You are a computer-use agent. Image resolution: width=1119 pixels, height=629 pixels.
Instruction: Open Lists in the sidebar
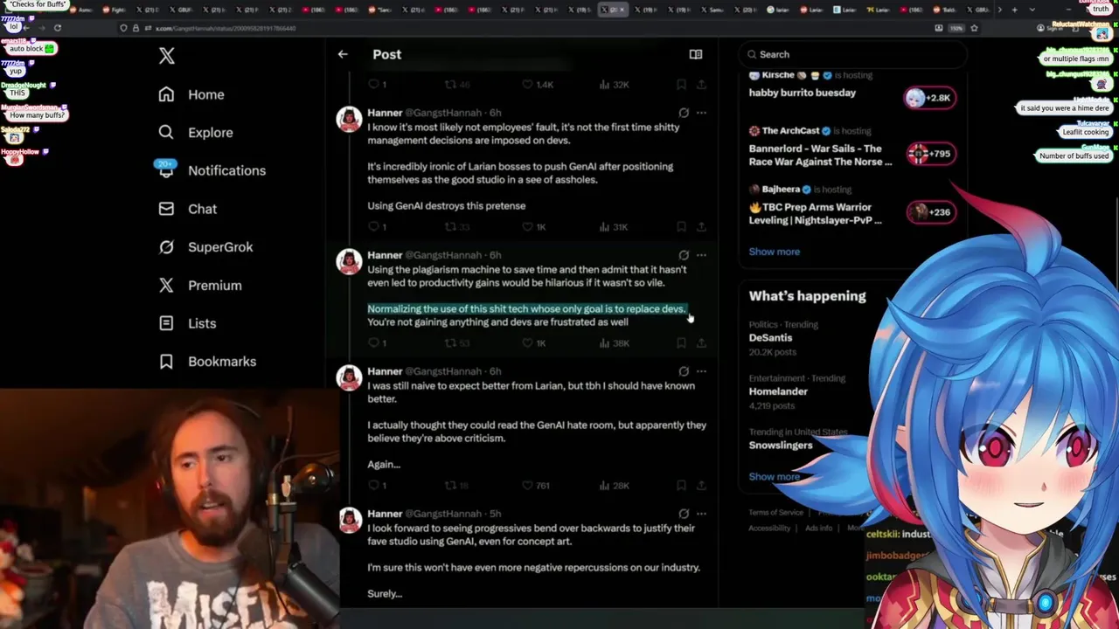pos(187,323)
